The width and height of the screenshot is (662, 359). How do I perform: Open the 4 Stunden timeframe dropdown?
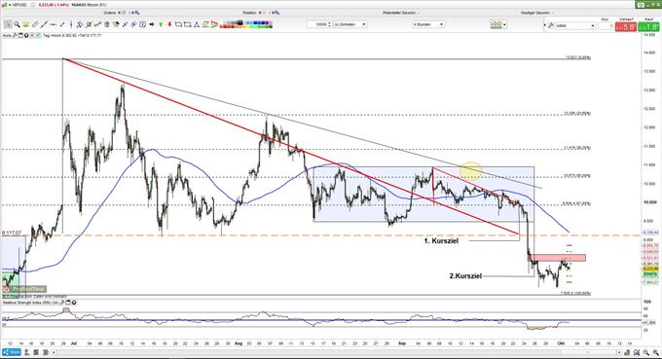pos(428,24)
